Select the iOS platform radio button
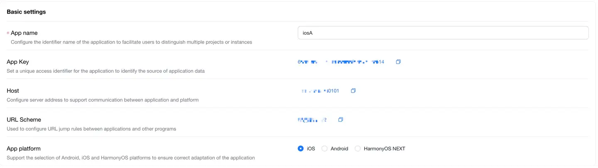This screenshot has height=168, width=598. coord(301,149)
